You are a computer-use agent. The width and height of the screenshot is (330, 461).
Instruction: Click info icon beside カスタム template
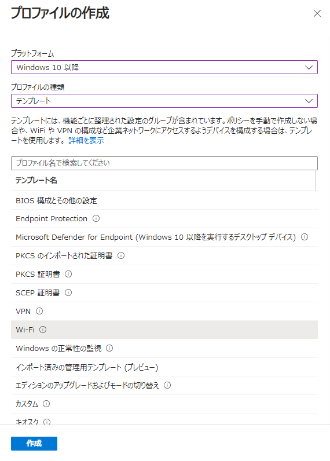46,404
